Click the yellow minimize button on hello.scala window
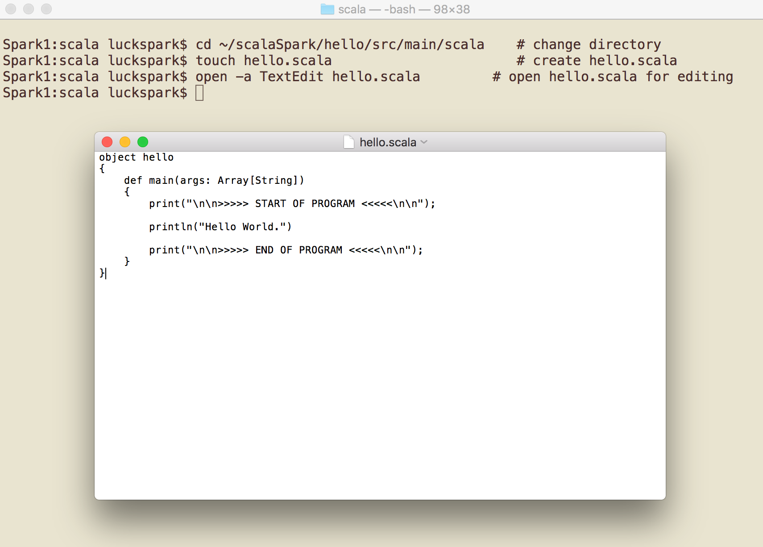This screenshot has height=547, width=763. [125, 141]
